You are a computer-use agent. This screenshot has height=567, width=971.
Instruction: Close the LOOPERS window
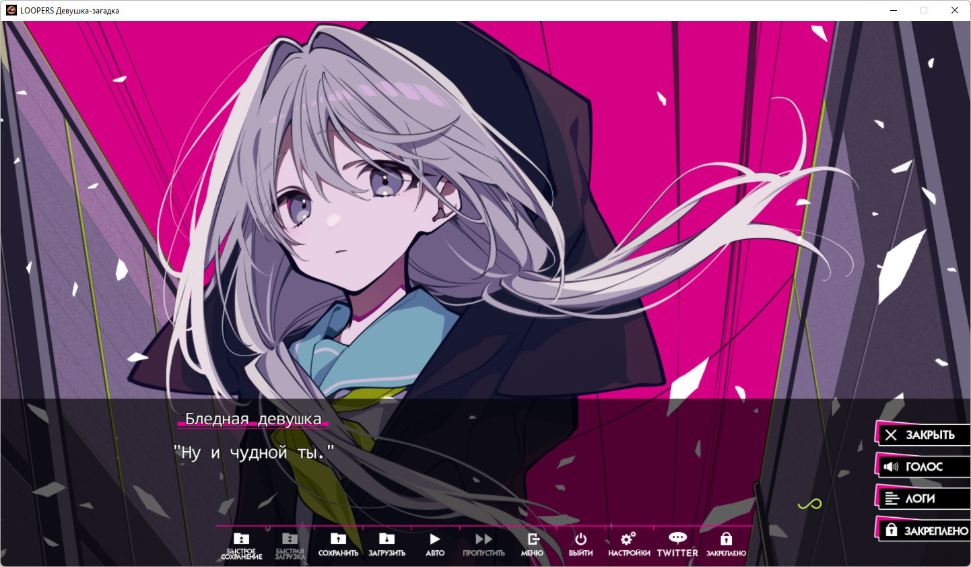(x=955, y=10)
